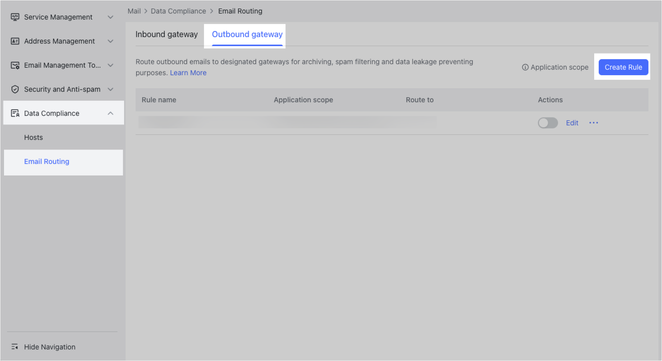Click the Security and Anti-spam shield icon
The width and height of the screenshot is (662, 361).
(15, 89)
